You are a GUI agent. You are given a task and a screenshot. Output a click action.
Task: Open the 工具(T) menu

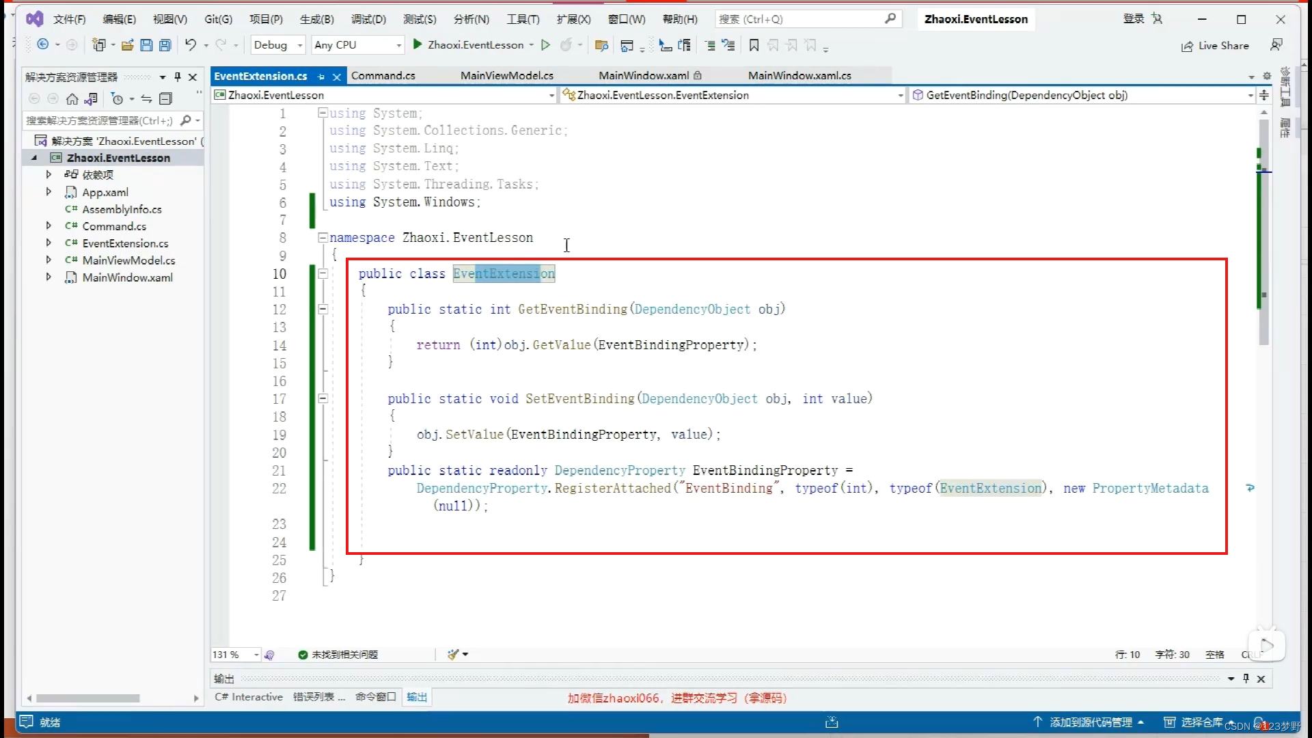pyautogui.click(x=523, y=19)
